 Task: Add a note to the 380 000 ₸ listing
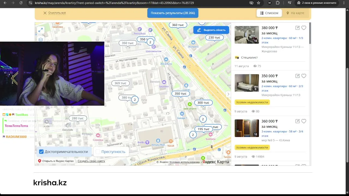297,28
